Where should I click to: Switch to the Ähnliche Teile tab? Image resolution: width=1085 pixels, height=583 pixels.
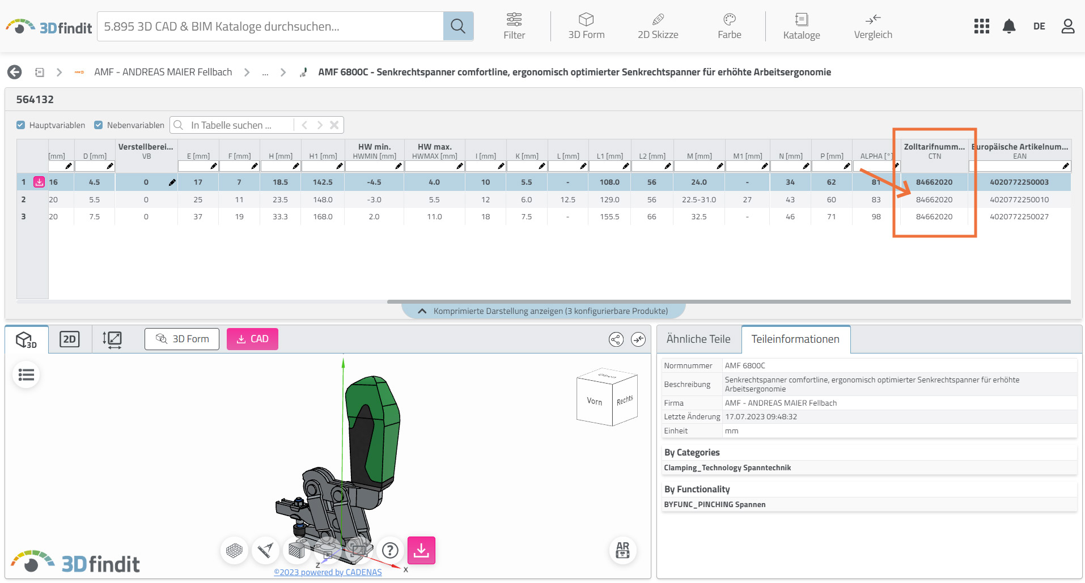coord(698,339)
